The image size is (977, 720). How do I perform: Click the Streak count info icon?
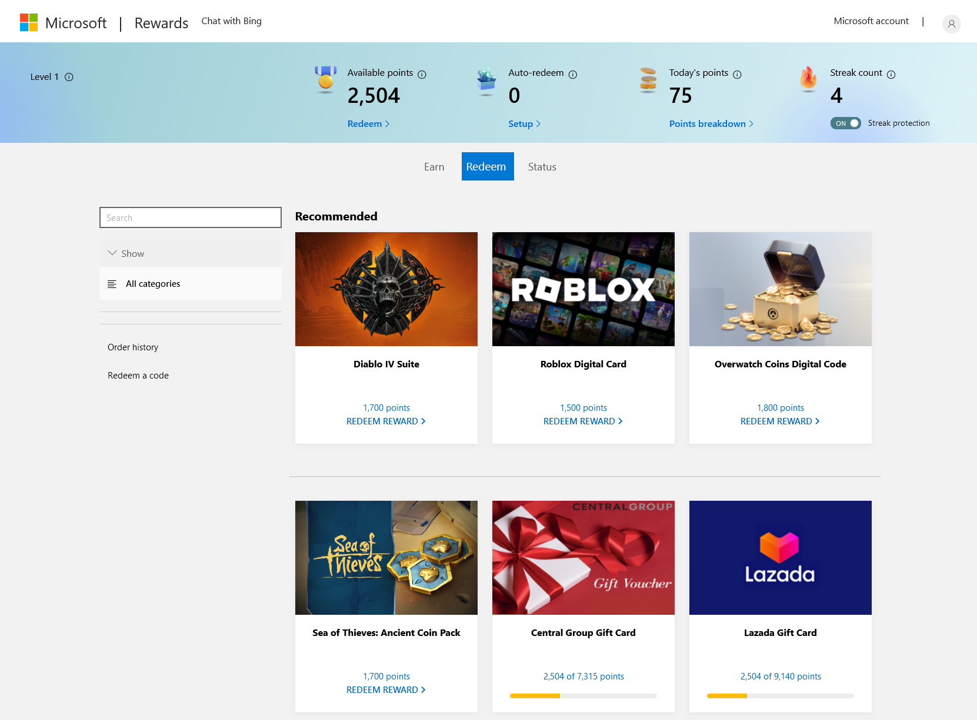[891, 75]
